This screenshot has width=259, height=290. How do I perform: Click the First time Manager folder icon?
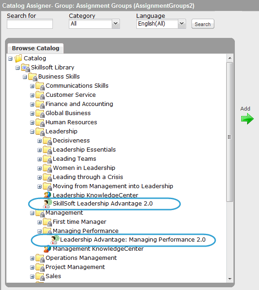point(47,222)
